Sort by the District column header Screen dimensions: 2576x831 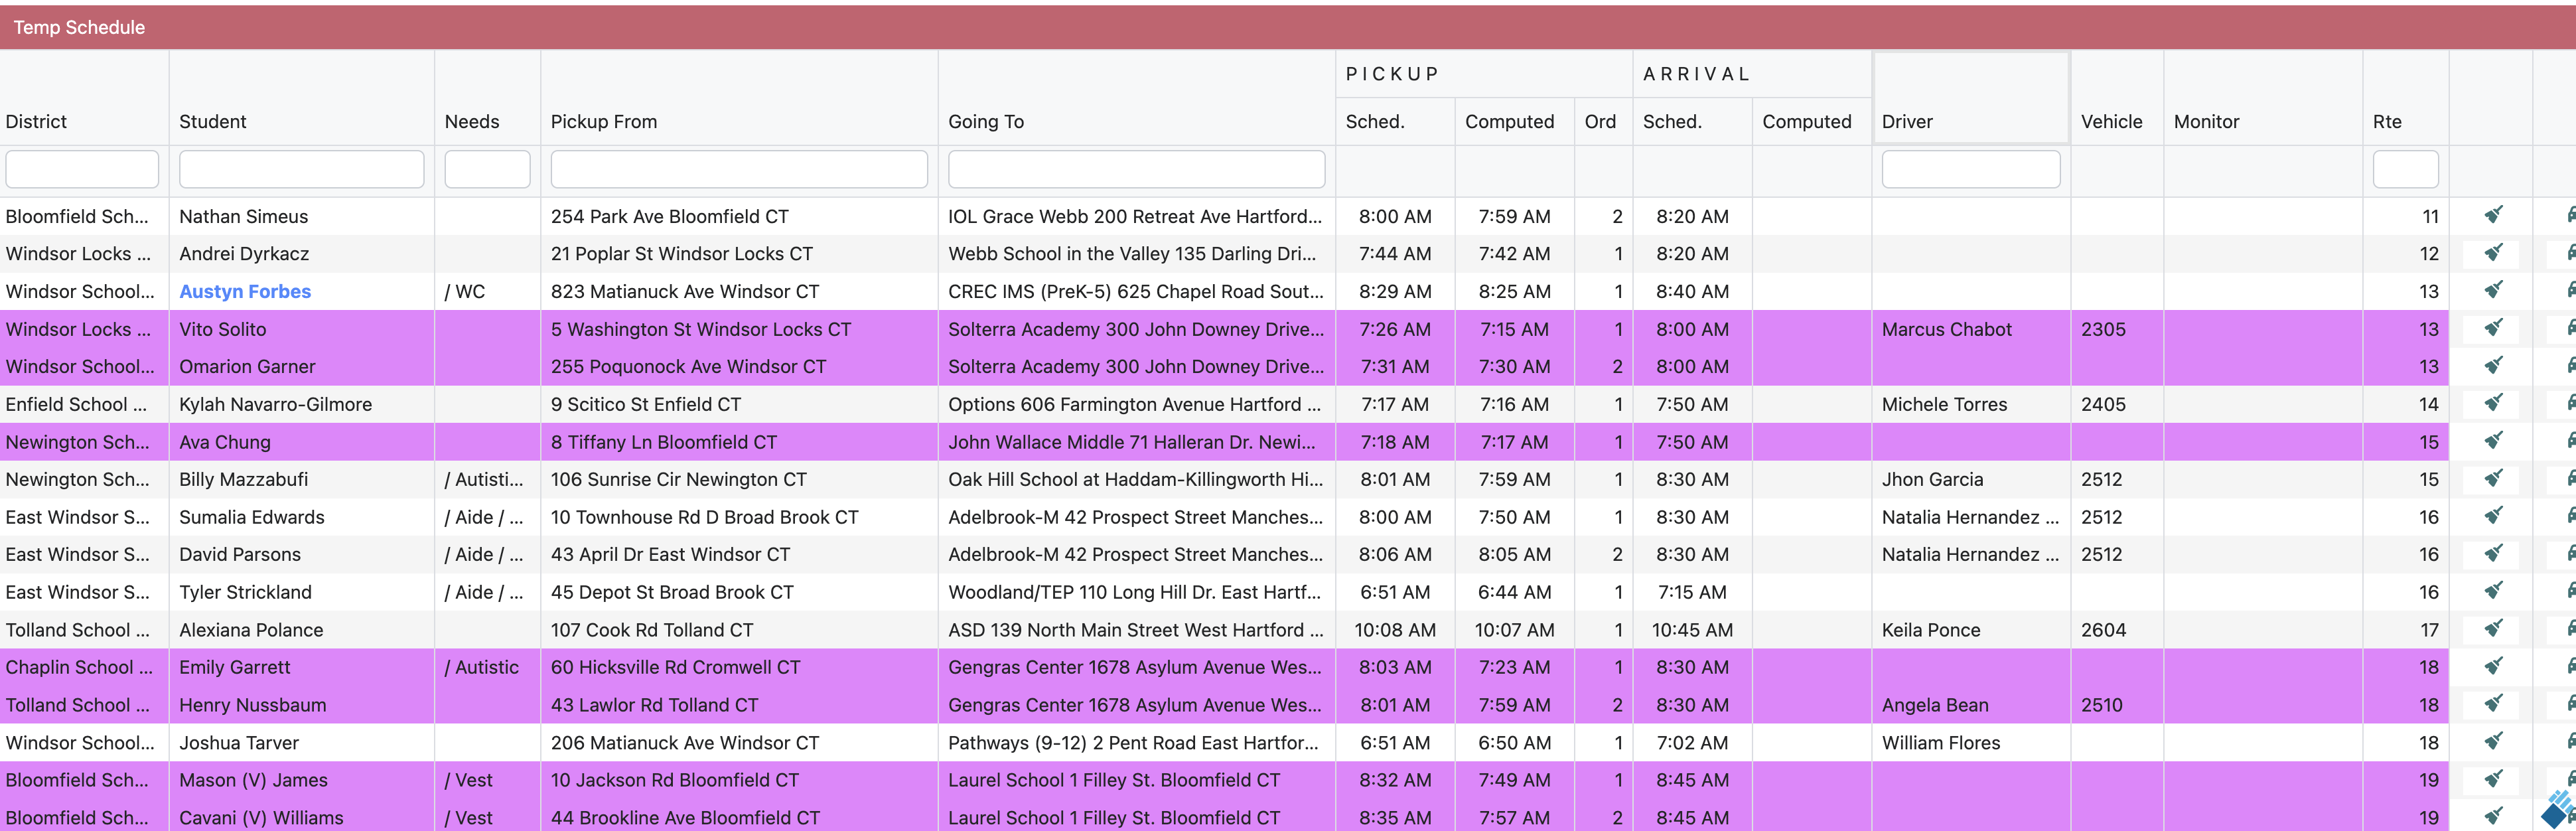tap(36, 122)
